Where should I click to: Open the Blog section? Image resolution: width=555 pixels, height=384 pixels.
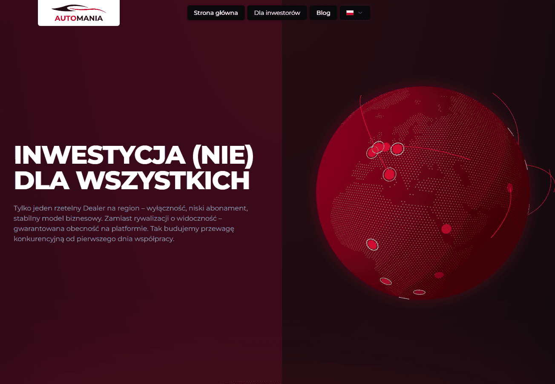pos(323,13)
